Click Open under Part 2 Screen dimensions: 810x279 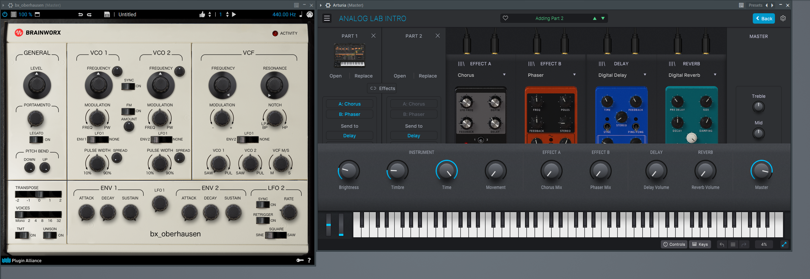point(400,76)
